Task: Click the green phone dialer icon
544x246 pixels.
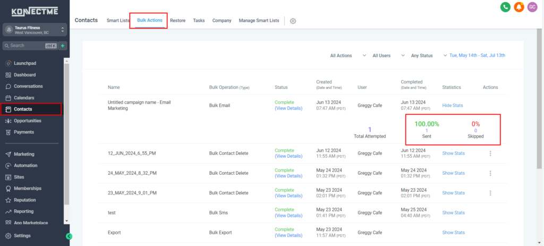Action: click(505, 7)
